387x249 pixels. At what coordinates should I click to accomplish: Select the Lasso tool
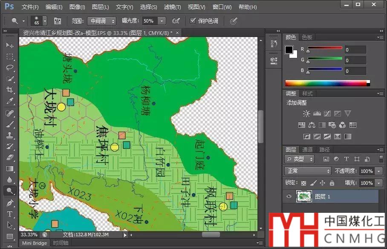click(x=9, y=68)
